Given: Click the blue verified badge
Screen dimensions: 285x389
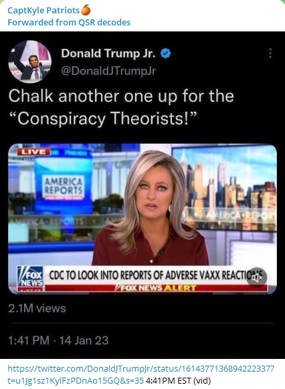Looking at the screenshot, I should 166,53.
